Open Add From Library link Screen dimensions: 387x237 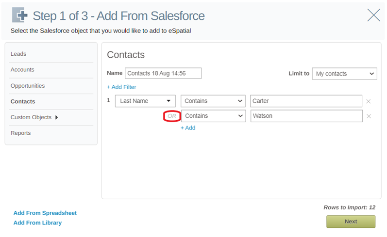37,223
